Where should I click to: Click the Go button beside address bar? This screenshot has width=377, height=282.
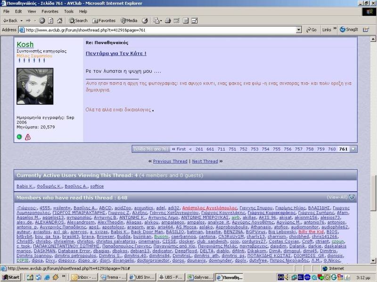pyautogui.click(x=311, y=30)
